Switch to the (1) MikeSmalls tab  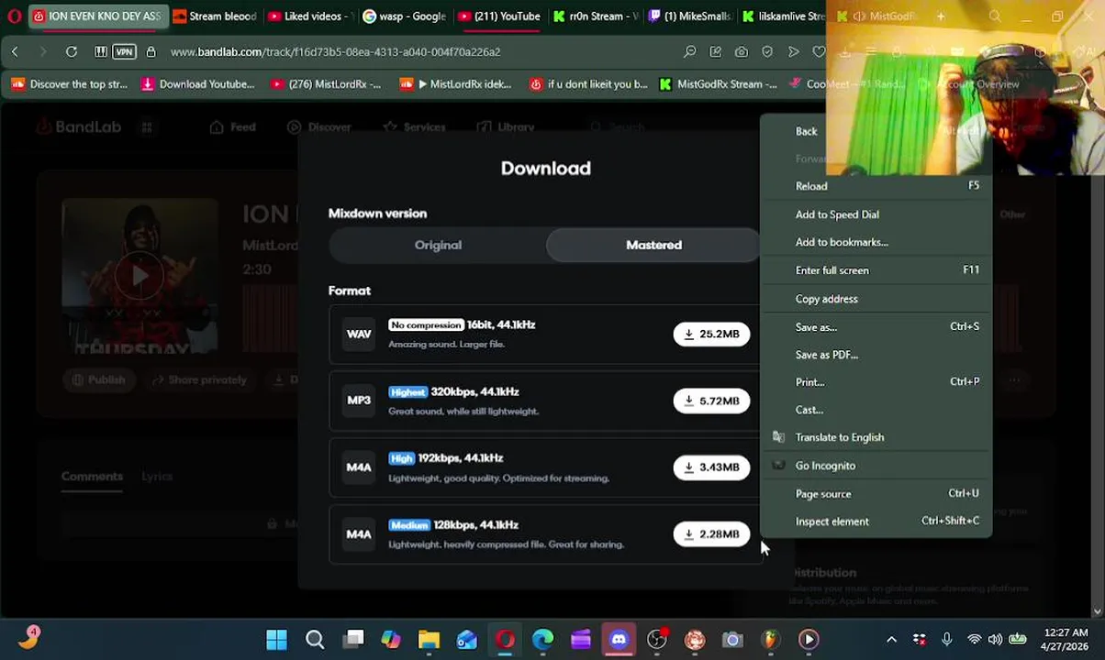point(690,16)
